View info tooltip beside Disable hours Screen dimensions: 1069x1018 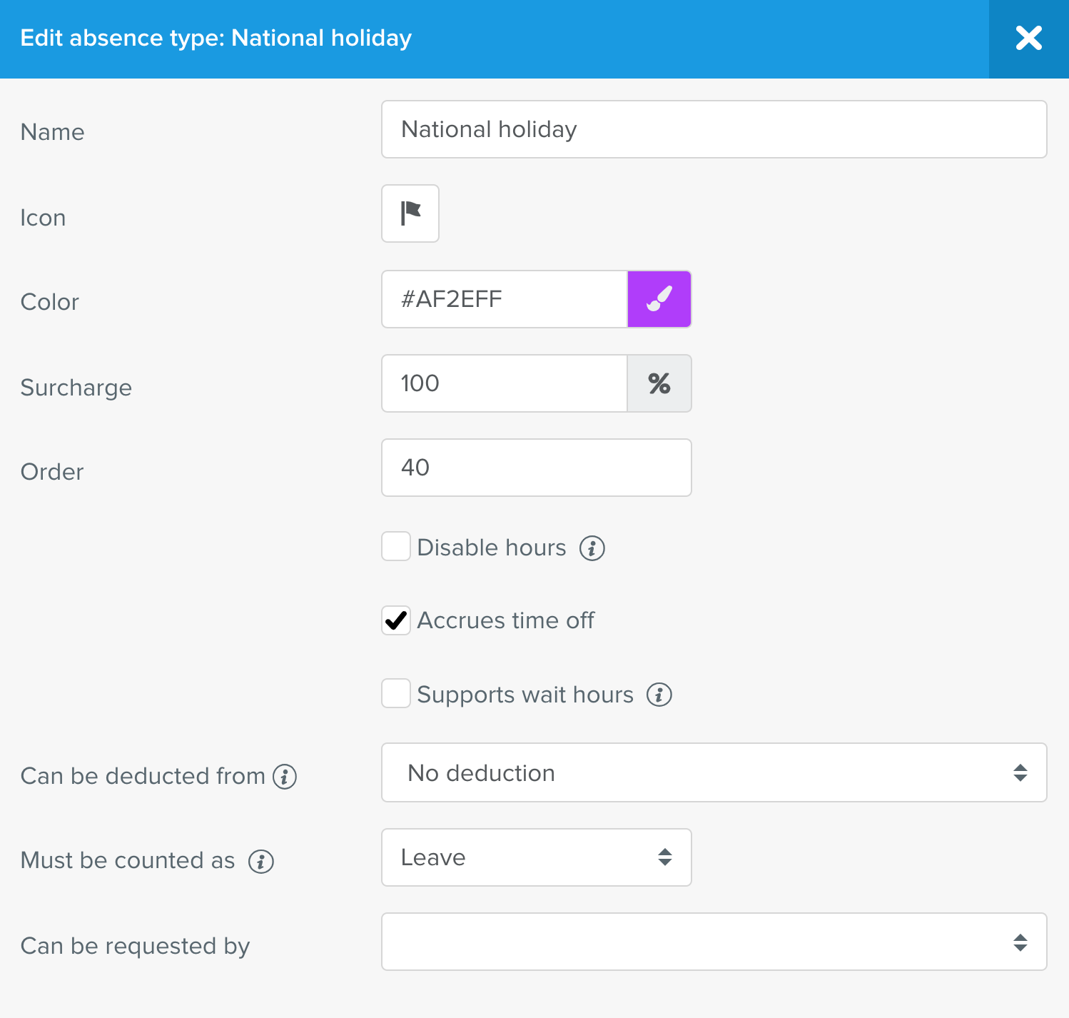coord(591,548)
